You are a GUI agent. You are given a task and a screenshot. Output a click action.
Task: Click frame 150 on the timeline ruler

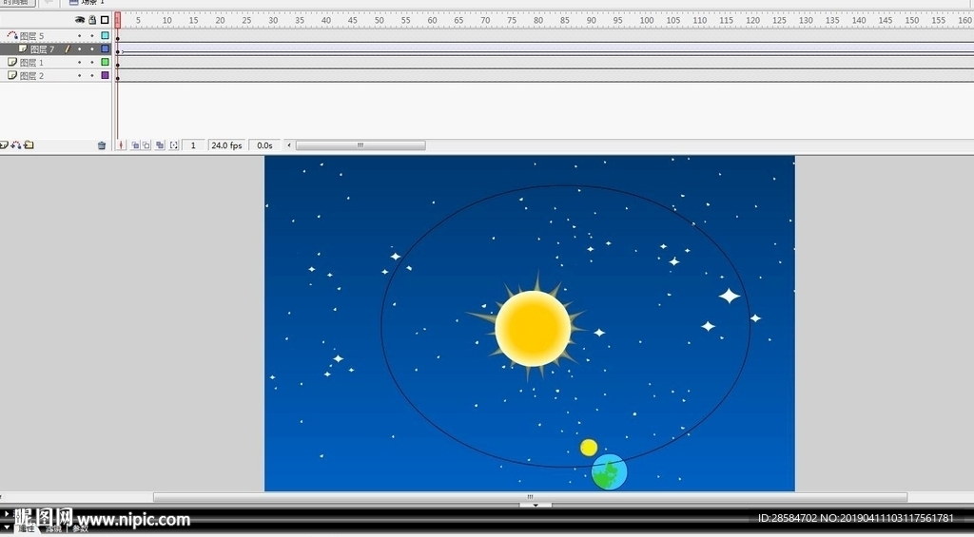click(912, 20)
